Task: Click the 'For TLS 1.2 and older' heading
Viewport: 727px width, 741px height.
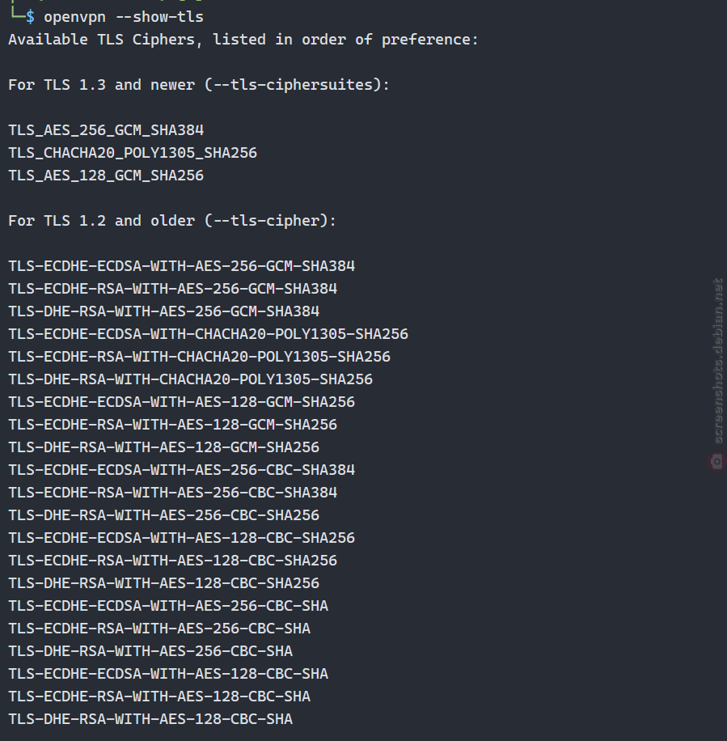Action: (x=172, y=221)
